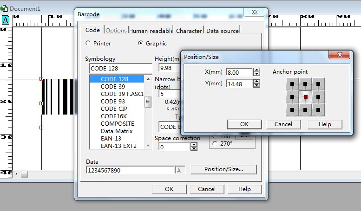The height and width of the screenshot is (211, 361).
Task: Switch to the Code tab
Action: click(x=92, y=30)
